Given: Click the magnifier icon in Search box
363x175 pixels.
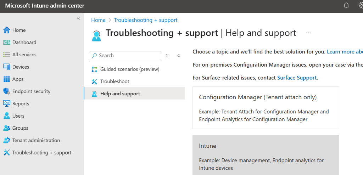Looking at the screenshot, I should [x=94, y=56].
